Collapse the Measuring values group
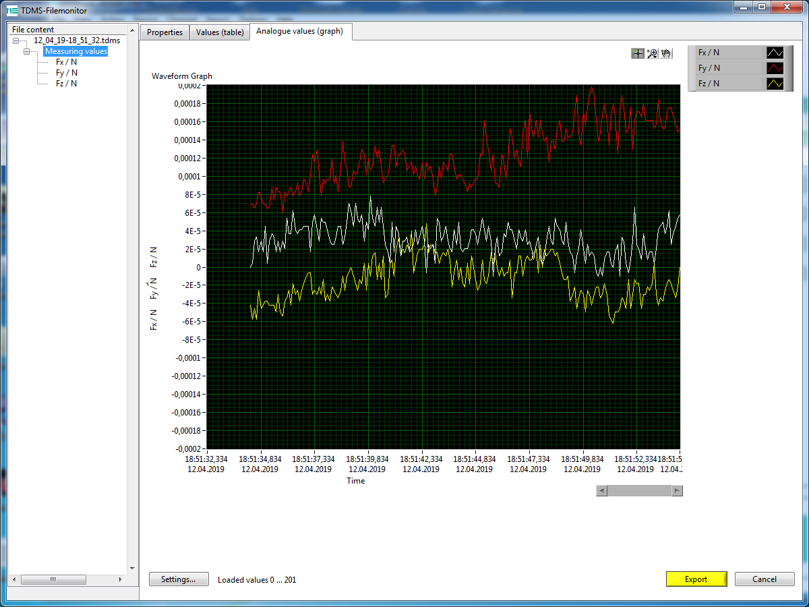The width and height of the screenshot is (809, 607). 27,52
